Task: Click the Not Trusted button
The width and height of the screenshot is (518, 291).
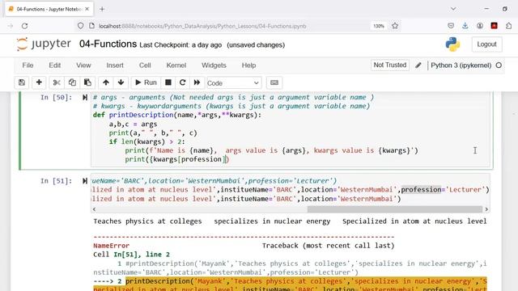Action: (x=390, y=65)
